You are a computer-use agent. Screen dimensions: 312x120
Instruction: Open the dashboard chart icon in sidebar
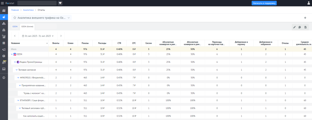pos(4,10)
